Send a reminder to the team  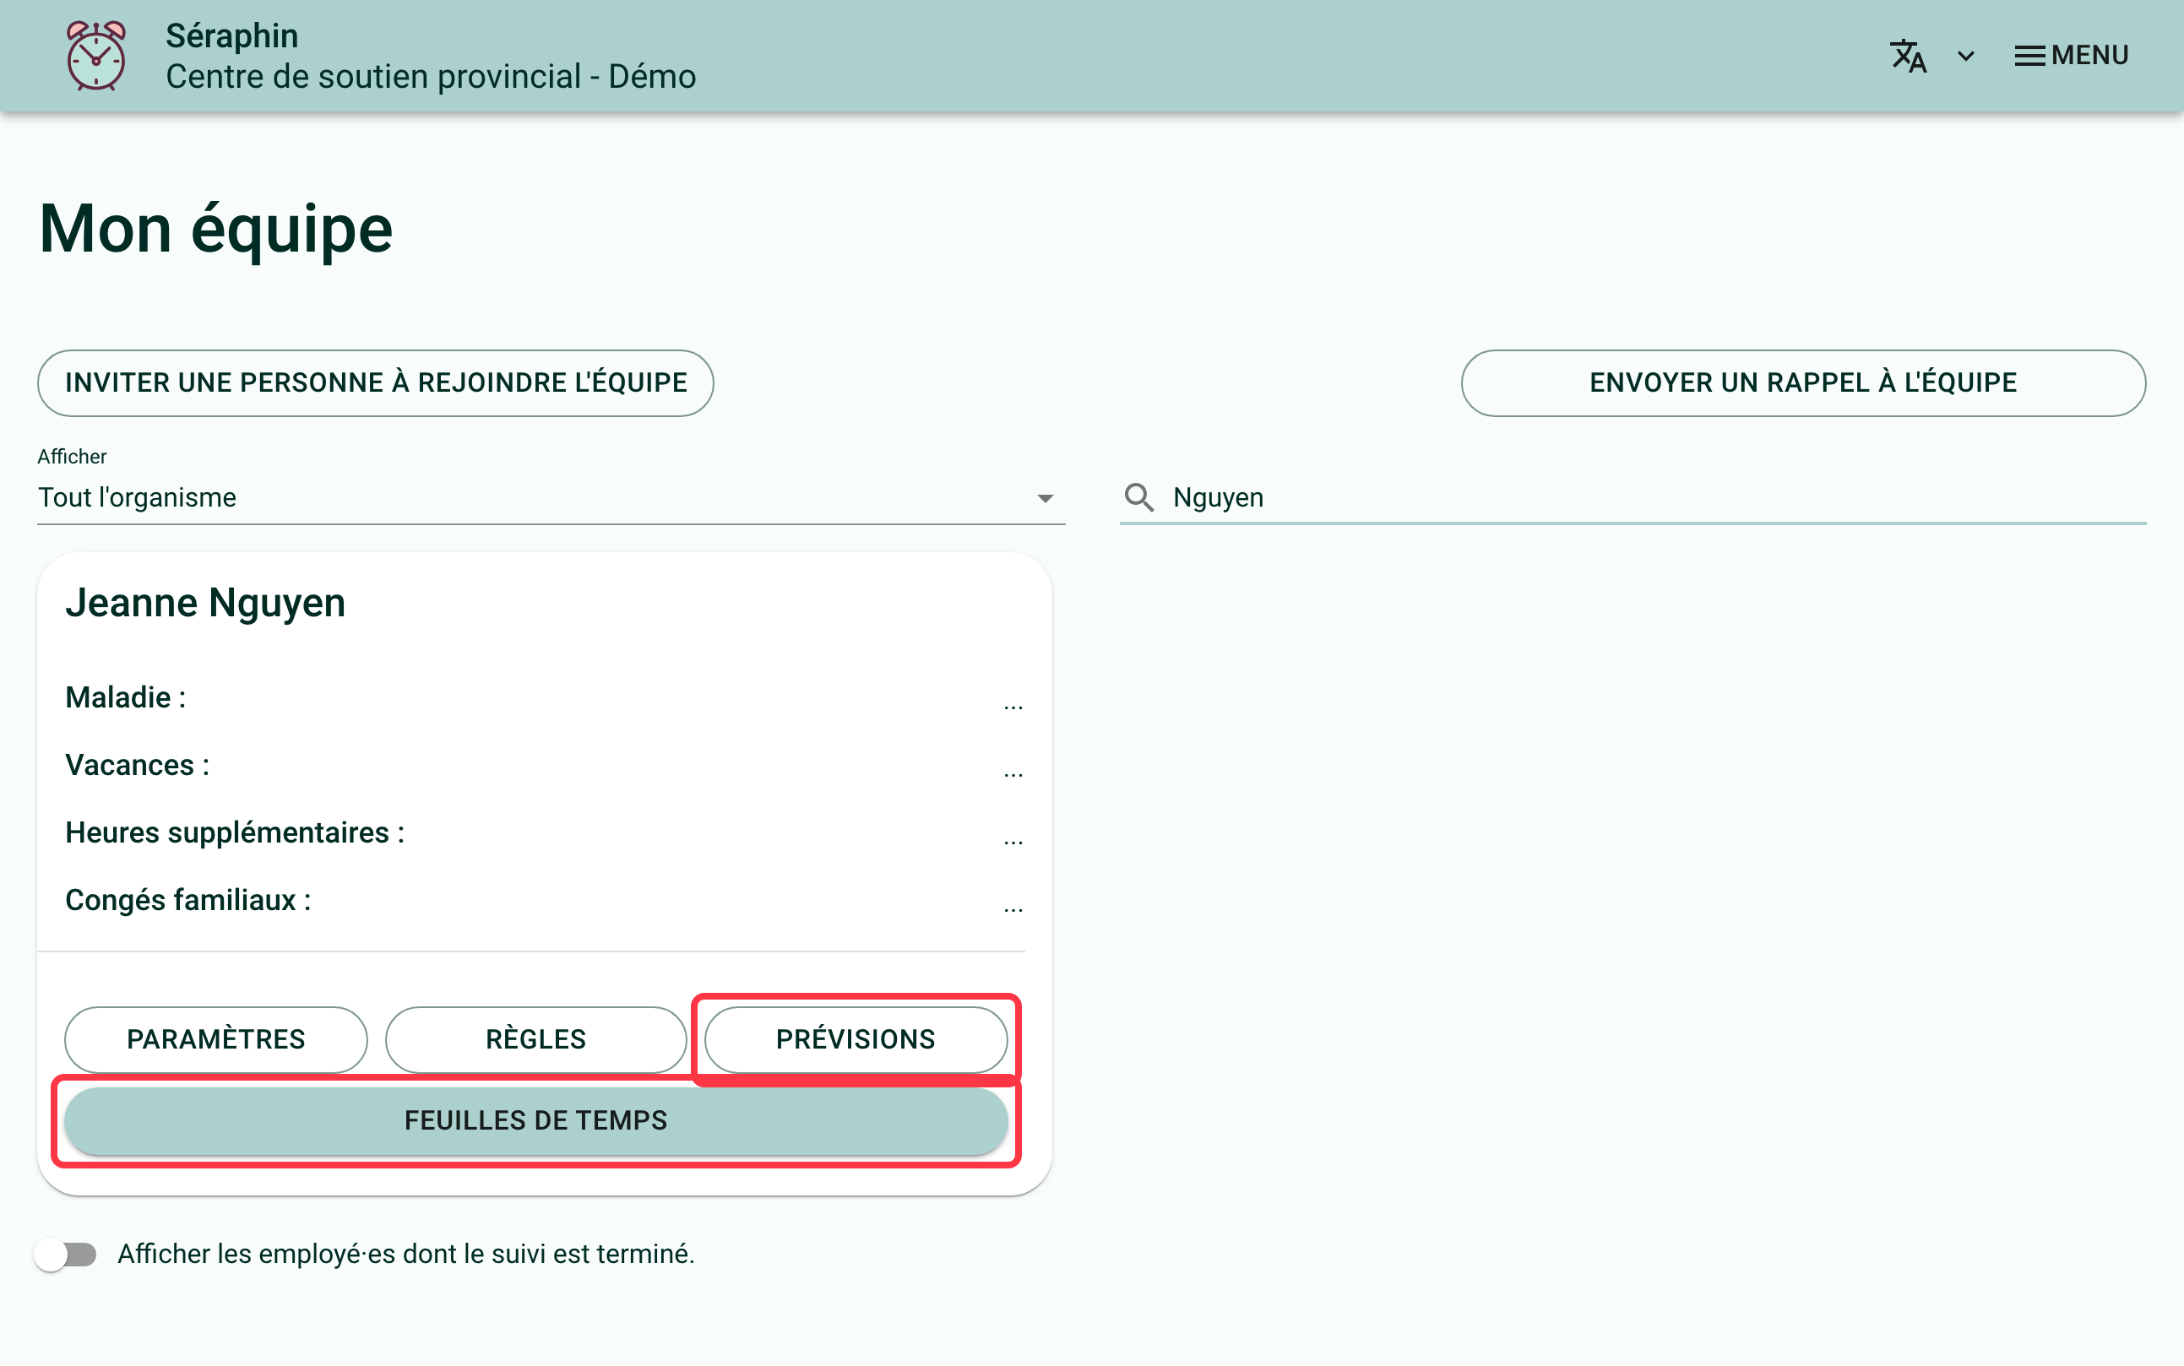click(x=1802, y=383)
